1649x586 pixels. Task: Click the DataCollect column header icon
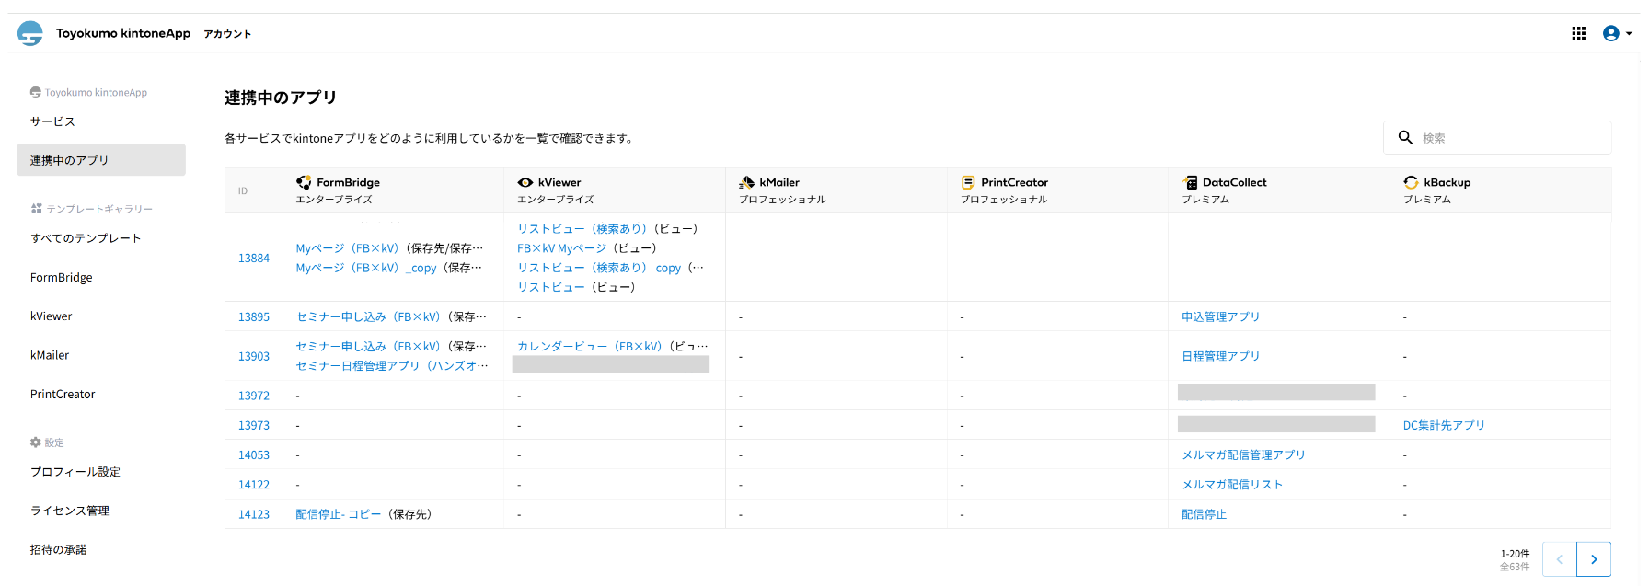click(1190, 182)
